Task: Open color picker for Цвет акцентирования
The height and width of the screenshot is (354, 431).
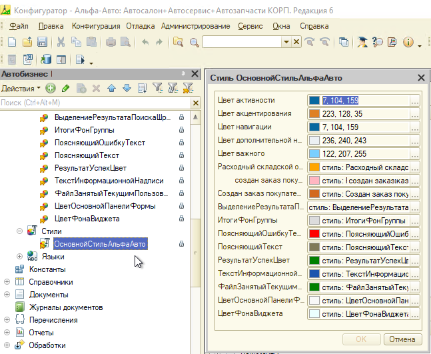Action: point(415,113)
